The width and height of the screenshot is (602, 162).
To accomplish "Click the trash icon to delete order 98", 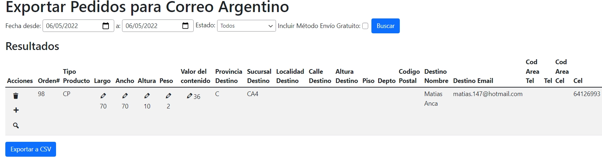I will coord(16,96).
